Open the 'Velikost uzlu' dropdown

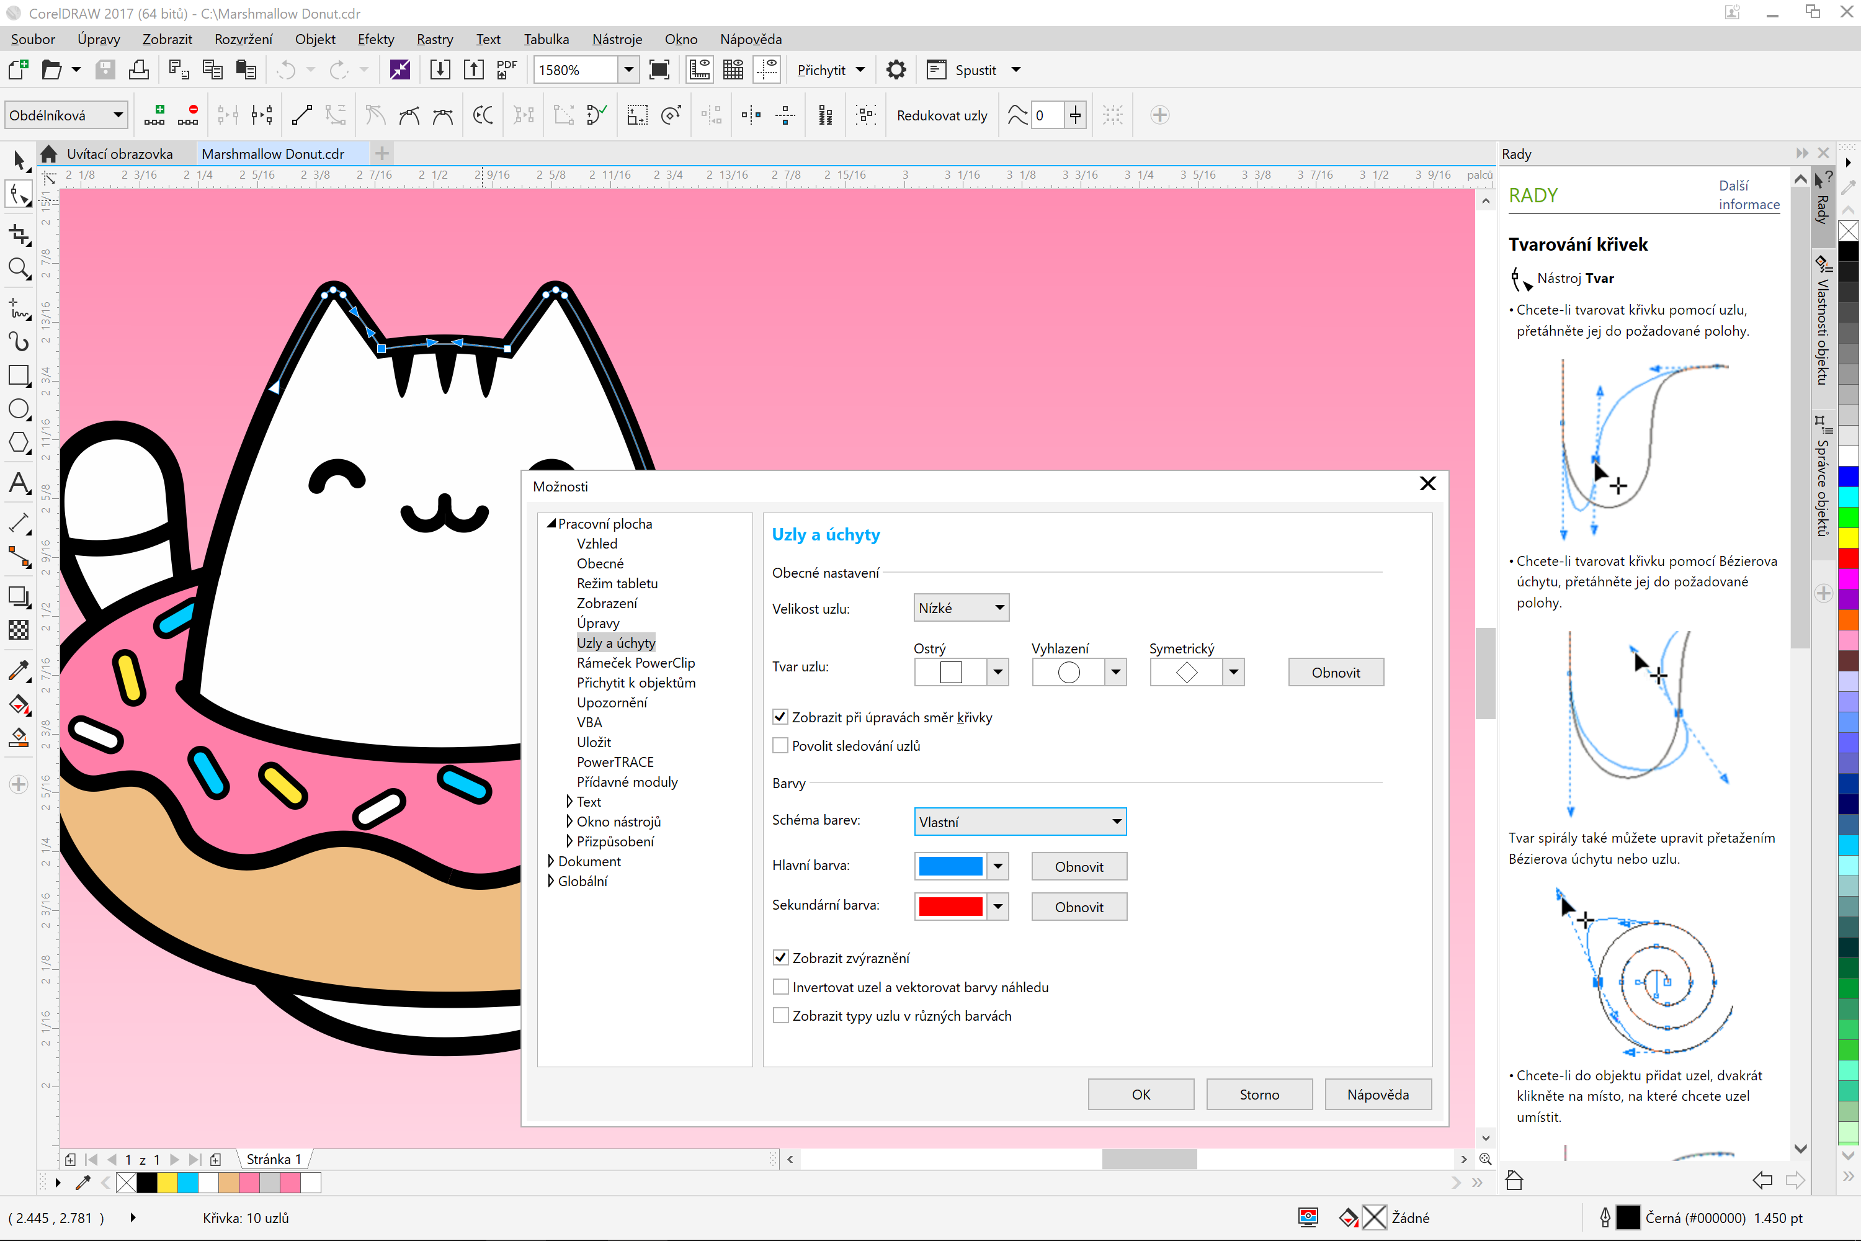[962, 608]
